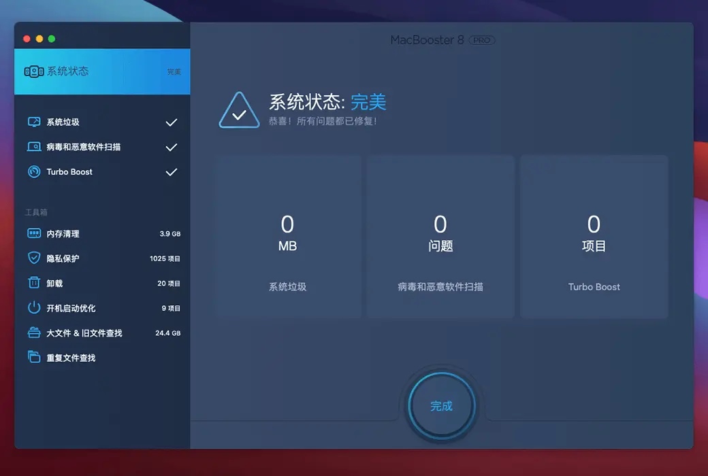Click the 重复文件查找 duplicate files icon
708x476 pixels.
(x=34, y=357)
